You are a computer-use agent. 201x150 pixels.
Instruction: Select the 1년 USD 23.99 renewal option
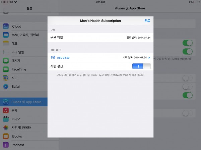tap(100, 58)
